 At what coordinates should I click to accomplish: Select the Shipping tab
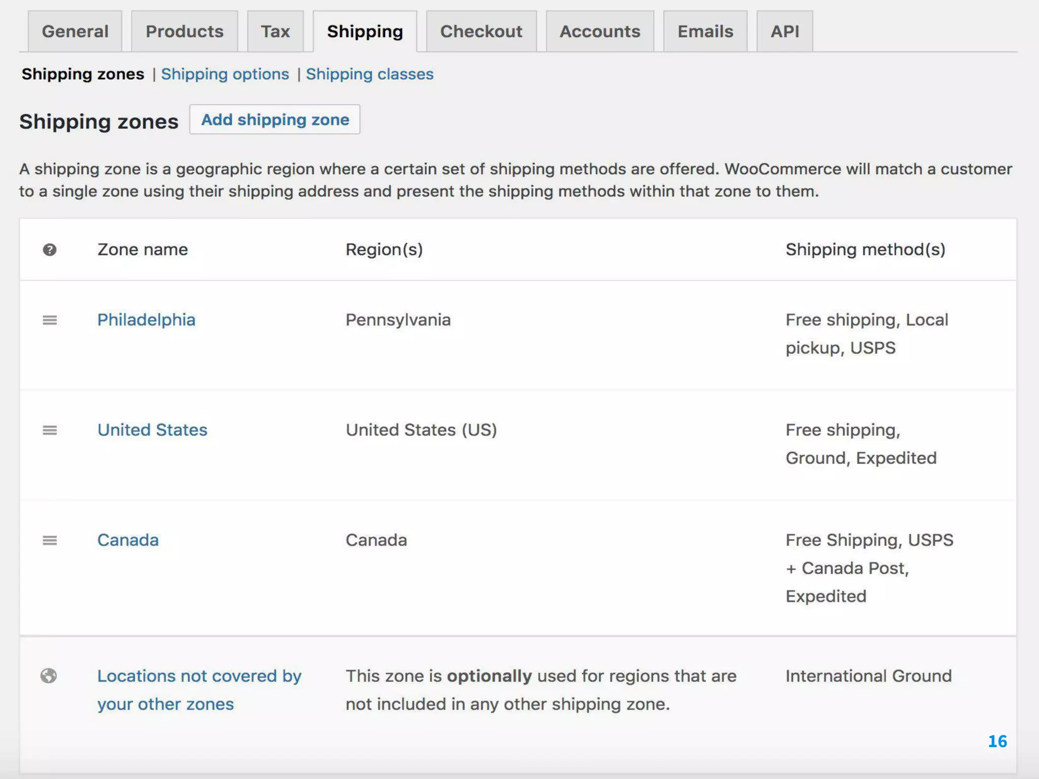(x=365, y=31)
